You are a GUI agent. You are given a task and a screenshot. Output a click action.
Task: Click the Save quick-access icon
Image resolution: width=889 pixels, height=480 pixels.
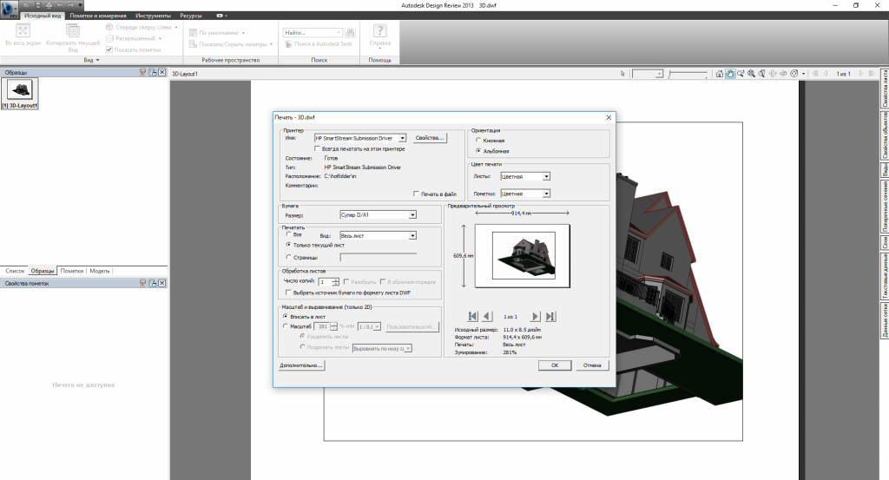pyautogui.click(x=37, y=5)
